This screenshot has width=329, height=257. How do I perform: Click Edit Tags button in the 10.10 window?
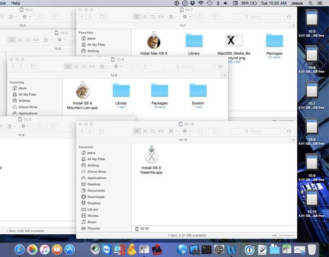click(x=201, y=131)
